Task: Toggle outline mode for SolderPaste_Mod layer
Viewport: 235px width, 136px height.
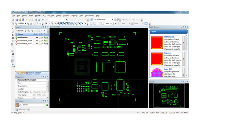Action: [45, 43]
